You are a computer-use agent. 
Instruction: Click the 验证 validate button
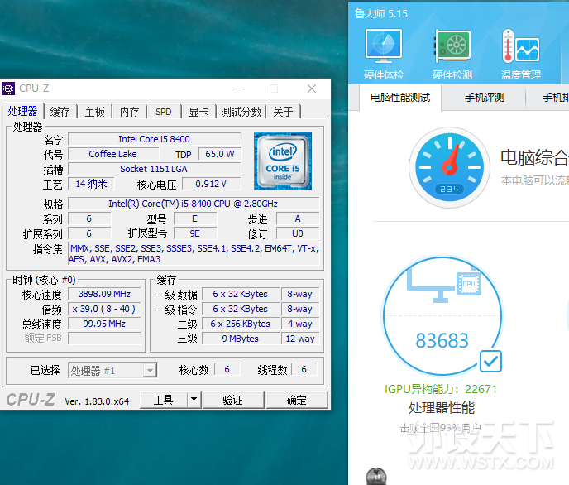click(233, 400)
